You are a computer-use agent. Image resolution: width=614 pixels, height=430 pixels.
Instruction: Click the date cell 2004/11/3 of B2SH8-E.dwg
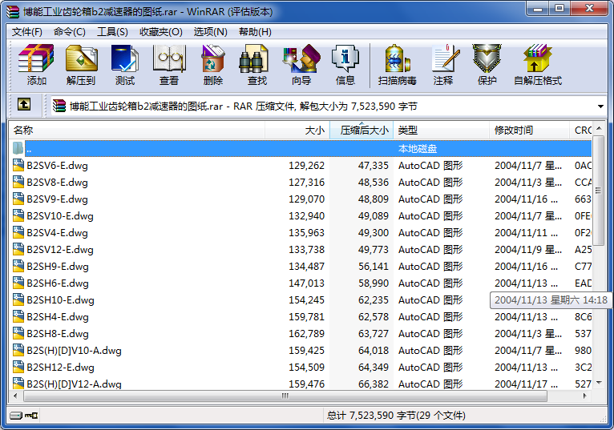[x=528, y=334]
